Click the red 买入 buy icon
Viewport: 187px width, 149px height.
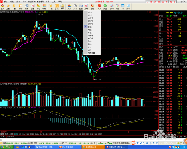coord(99,7)
